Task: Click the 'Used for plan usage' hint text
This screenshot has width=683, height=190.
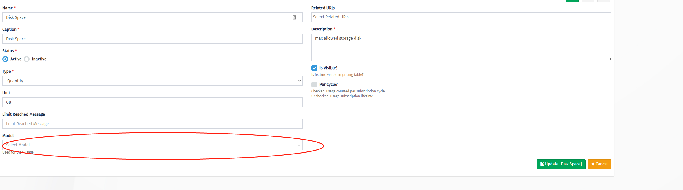Action: 18,152
